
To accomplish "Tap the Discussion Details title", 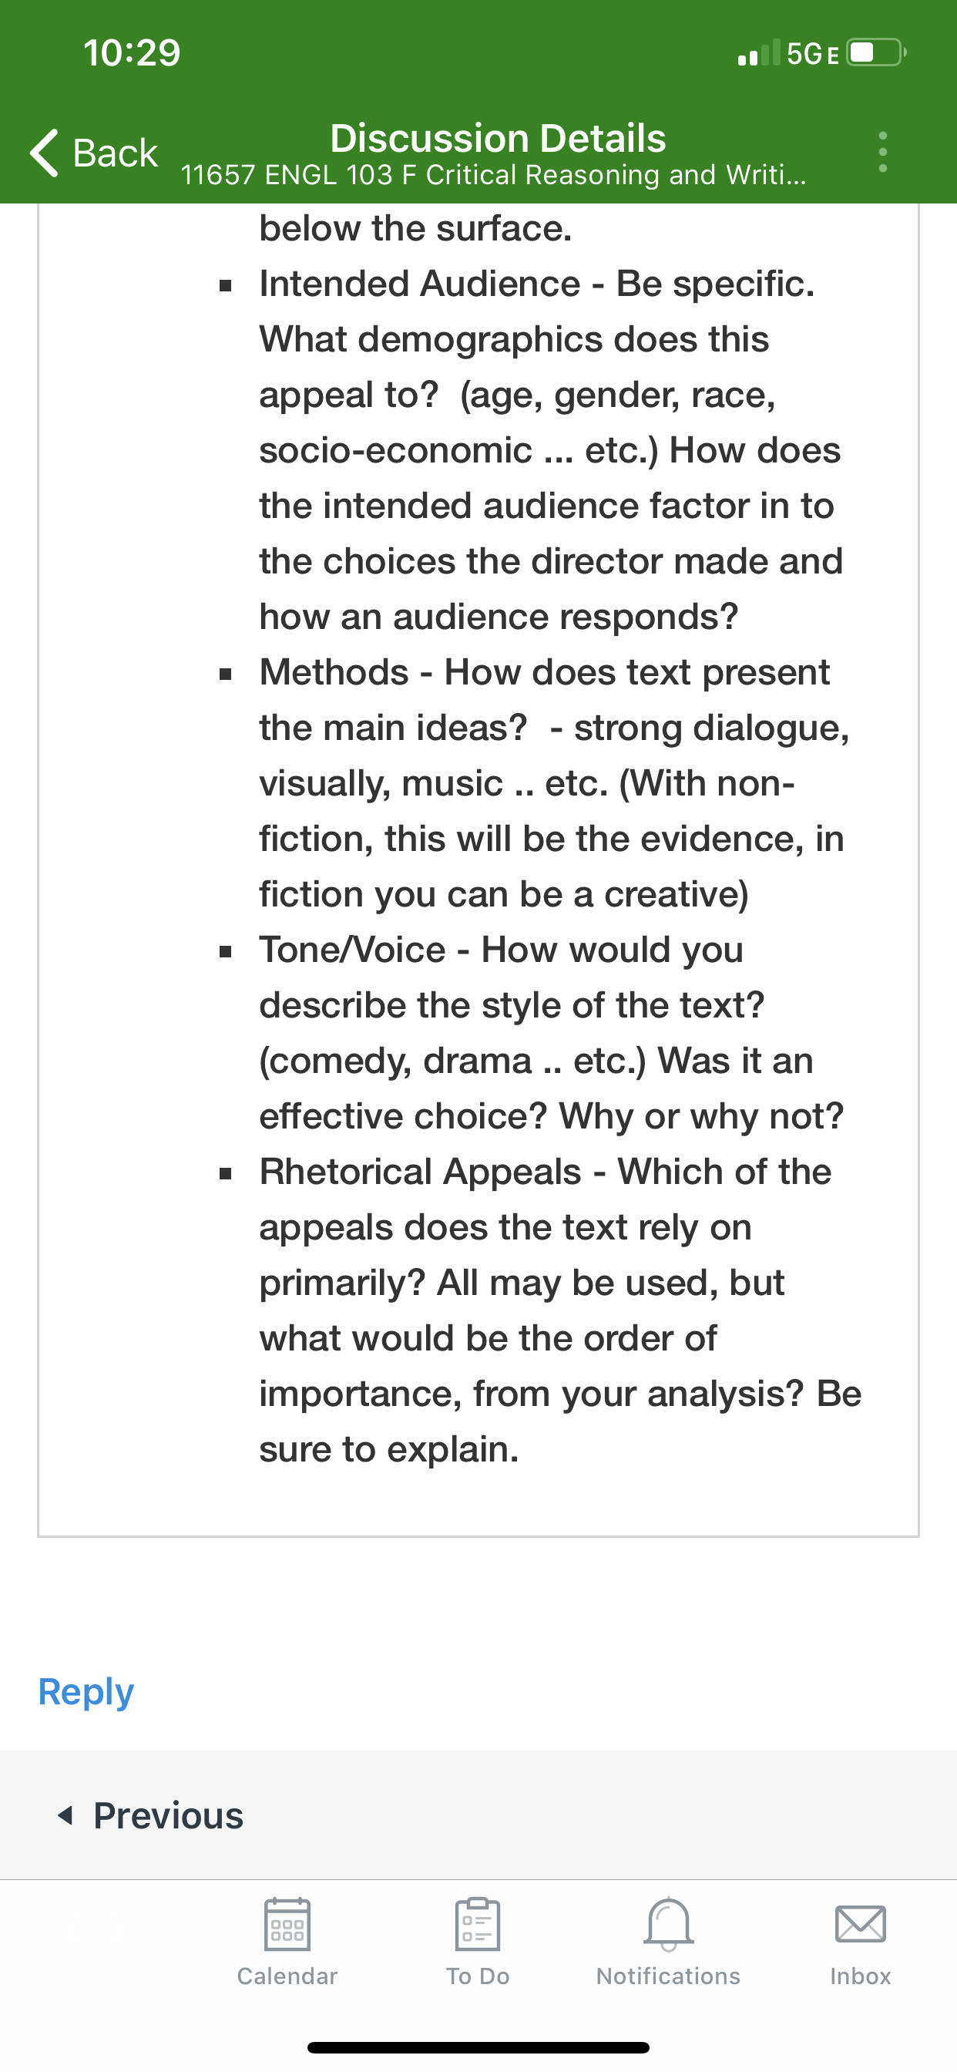I will click(x=498, y=138).
